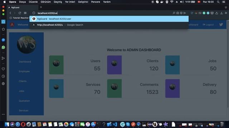229x128 pixels.
Task: Click the Logout link
Action: [208, 25]
